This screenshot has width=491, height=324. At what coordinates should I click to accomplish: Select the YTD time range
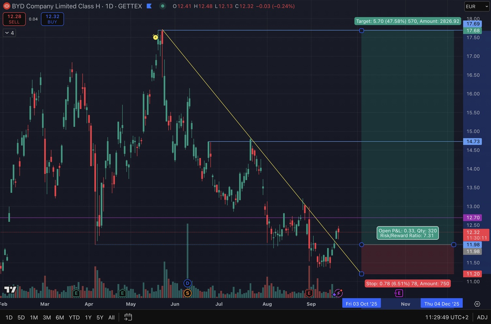(x=74, y=317)
